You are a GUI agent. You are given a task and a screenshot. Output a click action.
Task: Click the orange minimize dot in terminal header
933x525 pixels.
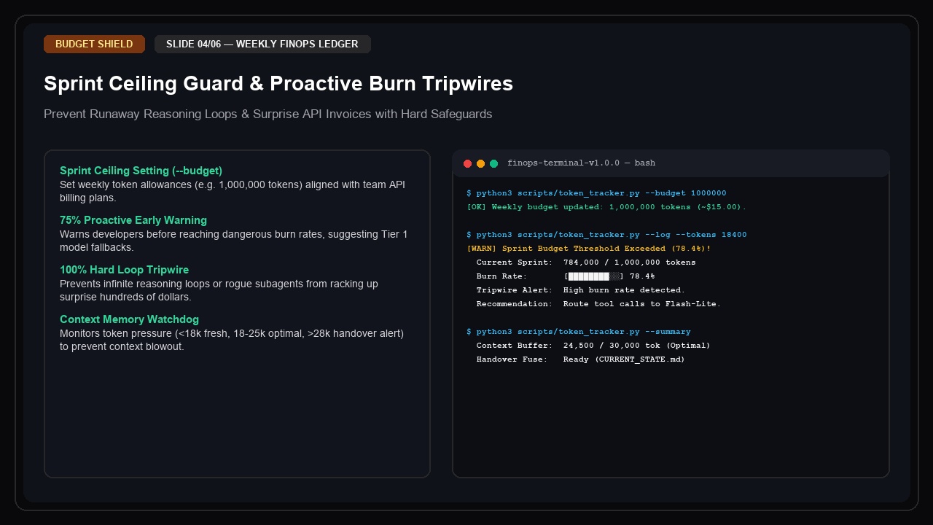[x=481, y=163]
